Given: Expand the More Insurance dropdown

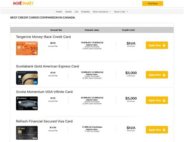Looking at the screenshot, I should [102, 12].
